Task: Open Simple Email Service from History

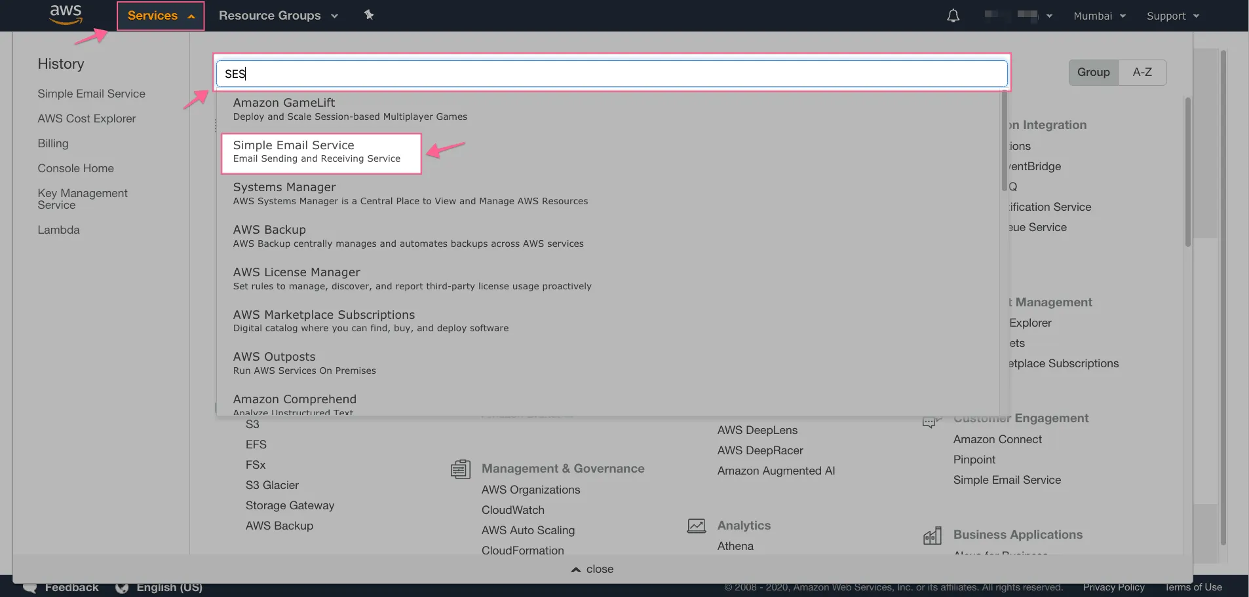Action: [x=91, y=94]
